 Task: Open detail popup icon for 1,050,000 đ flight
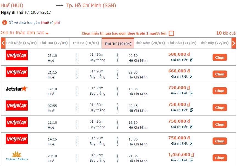click(x=191, y=161)
